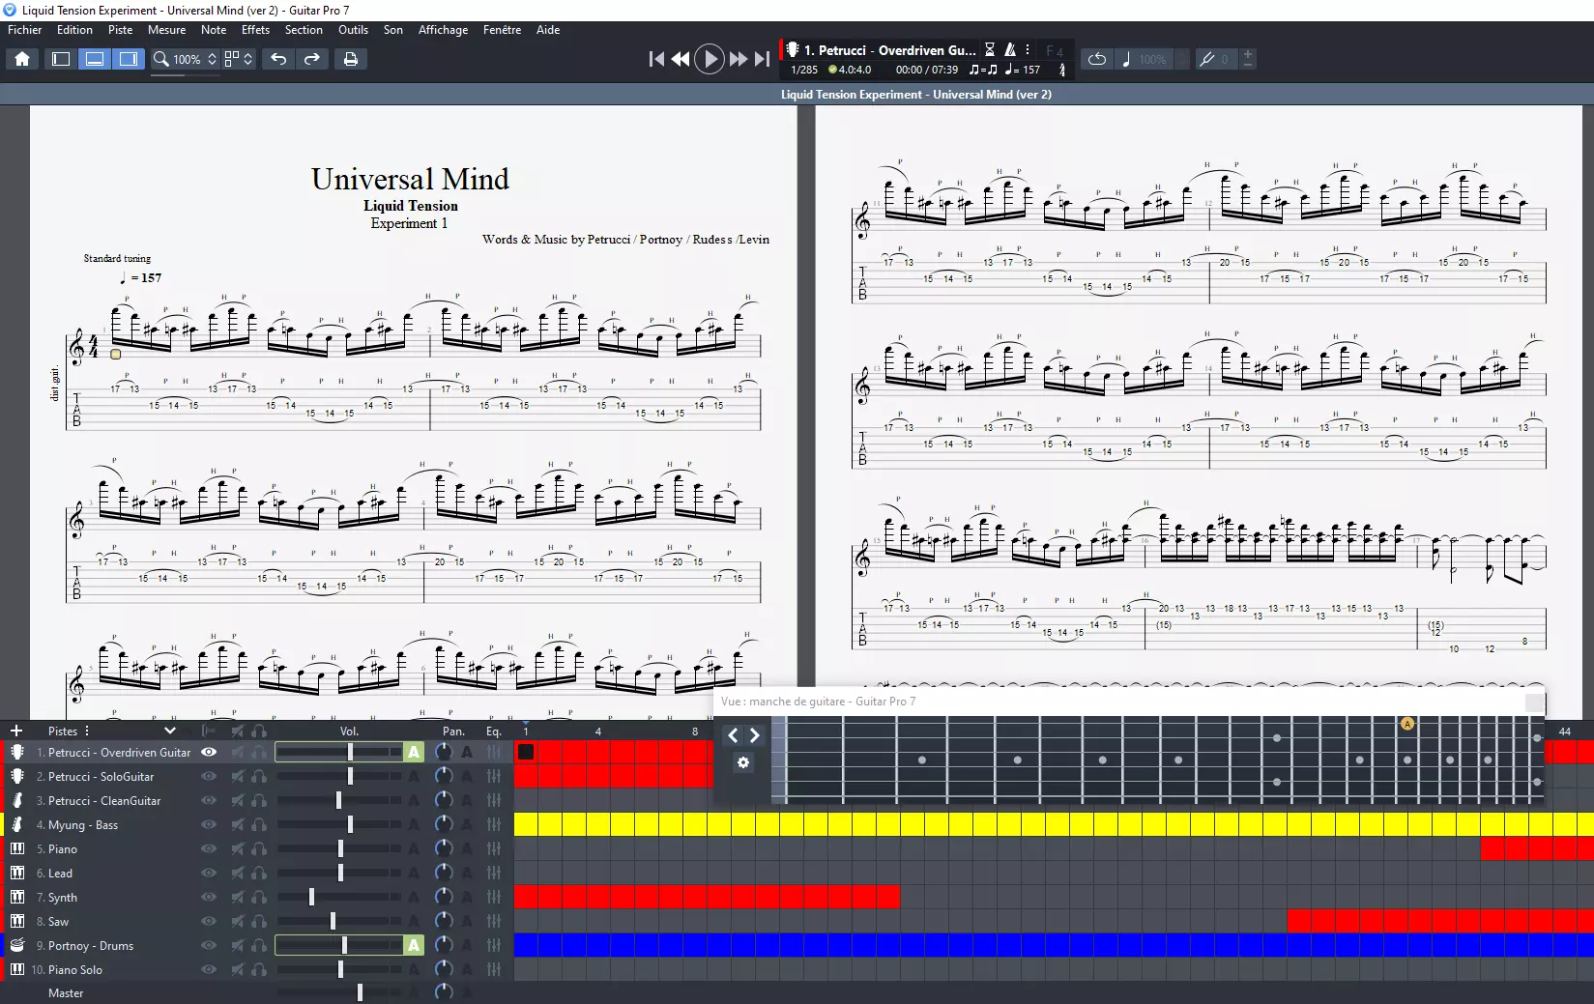Viewport: 1594px width, 1004px height.
Task: Toggle visibility of Petrucci - CleanGuitar track
Action: pos(208,800)
